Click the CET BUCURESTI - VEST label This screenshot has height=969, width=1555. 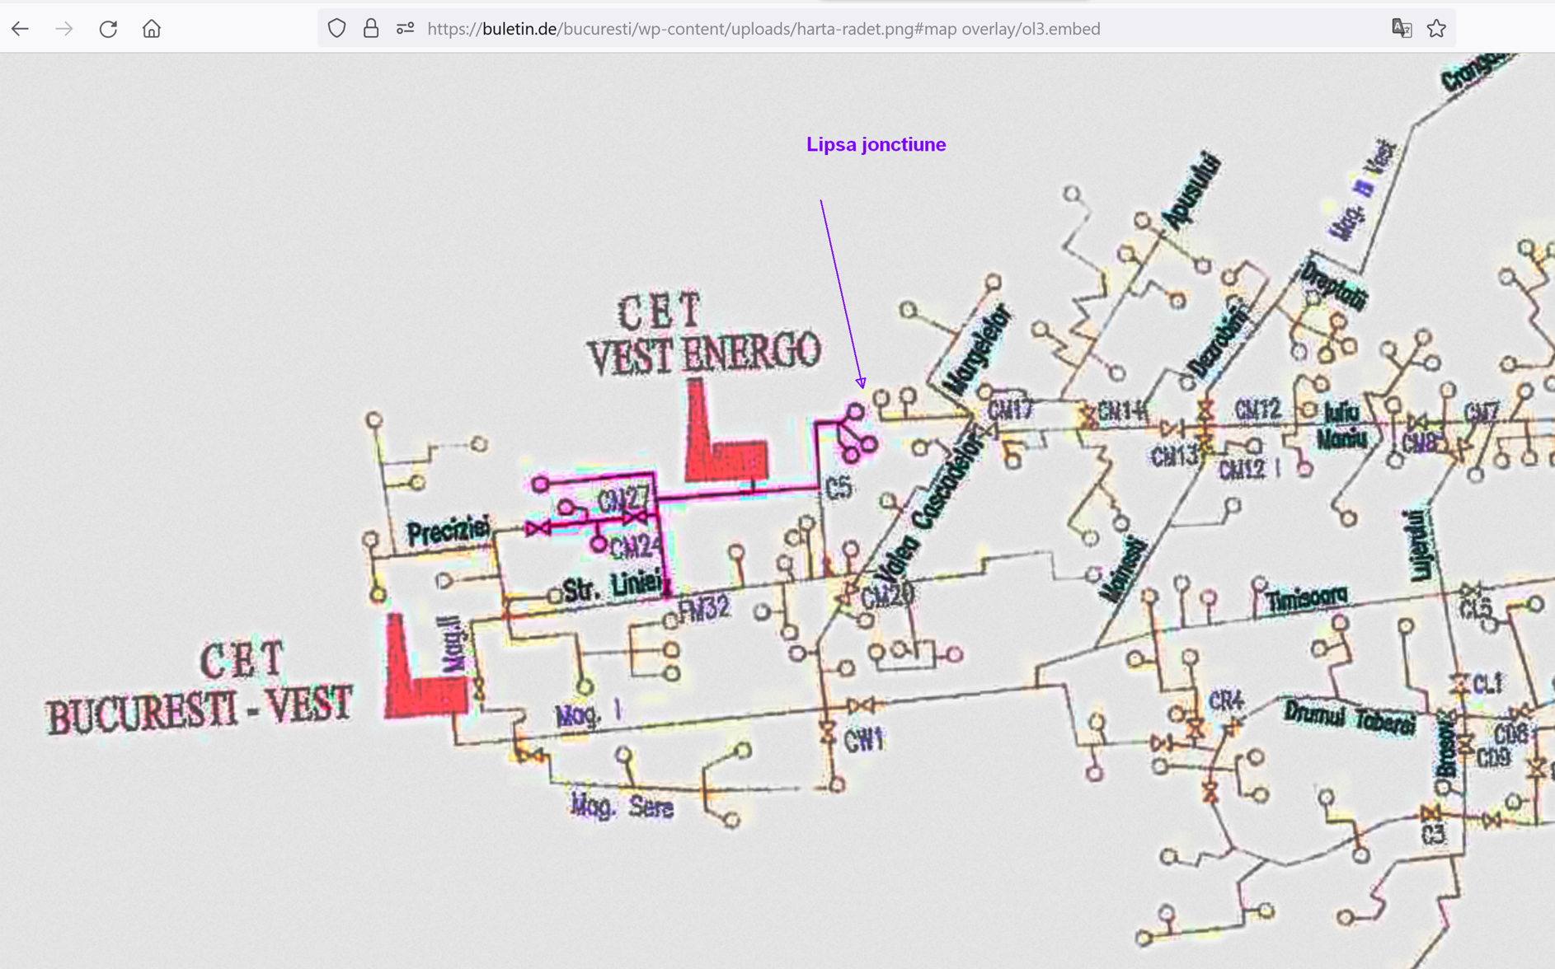[x=200, y=688]
